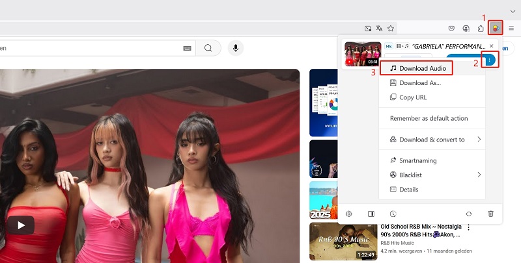Choose Download As... from the menu
The height and width of the screenshot is (263, 521).
pyautogui.click(x=432, y=83)
